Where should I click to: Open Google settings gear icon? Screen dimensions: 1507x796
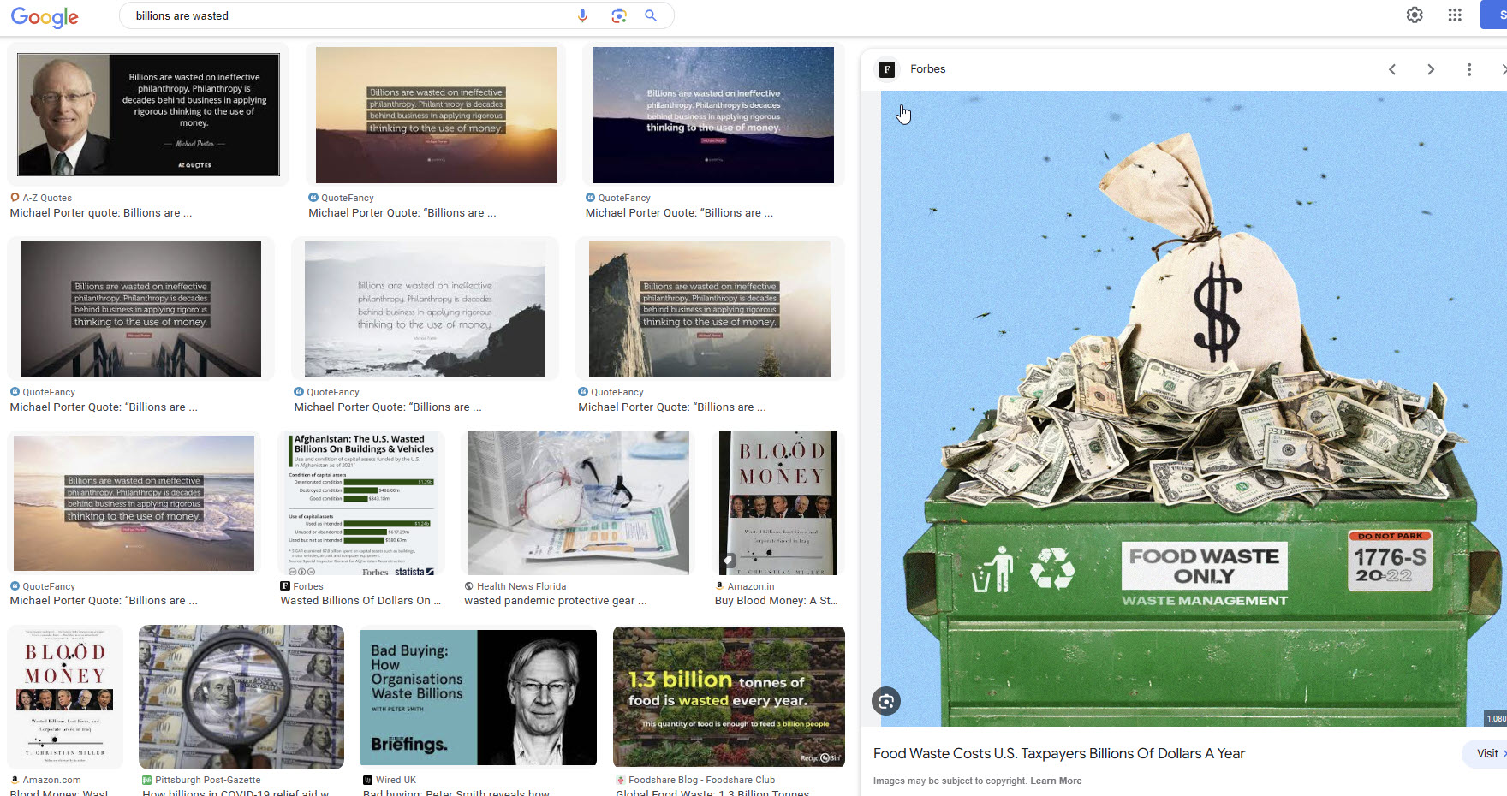[x=1415, y=15]
